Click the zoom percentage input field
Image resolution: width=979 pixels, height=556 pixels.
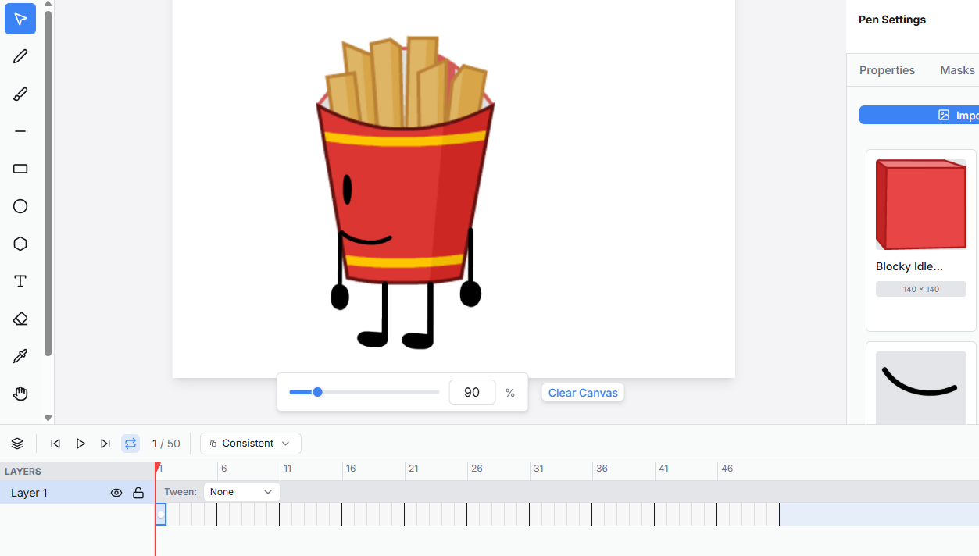click(472, 392)
